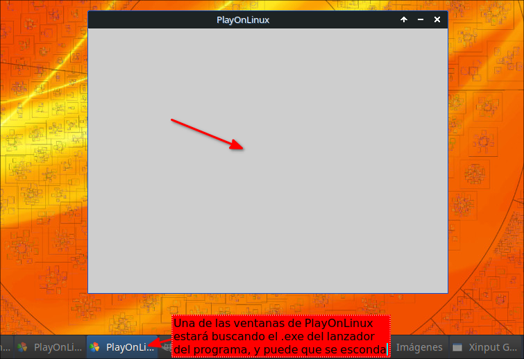Screen dimensions: 524x359
Task: Switch to the active PlayOnLinux taskbar entry
Action: (122, 347)
